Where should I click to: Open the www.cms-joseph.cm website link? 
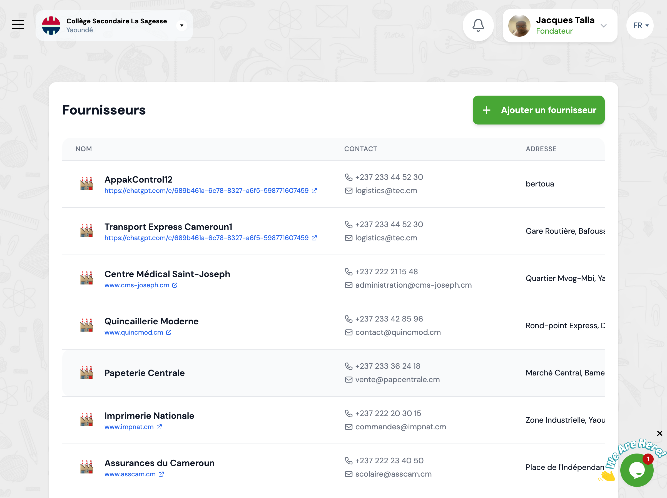coord(136,285)
